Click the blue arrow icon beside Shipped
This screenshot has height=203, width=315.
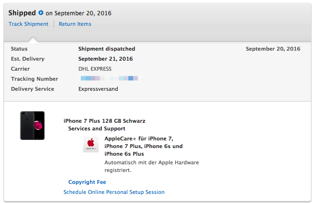click(x=41, y=12)
